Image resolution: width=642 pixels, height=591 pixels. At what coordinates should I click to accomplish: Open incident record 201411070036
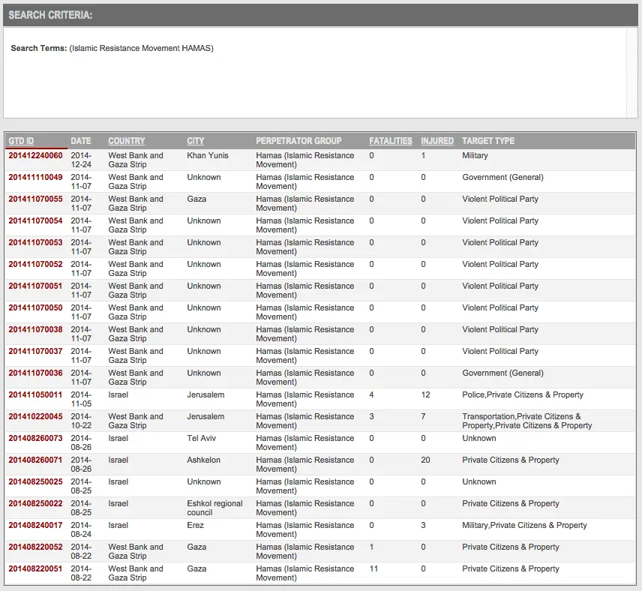click(35, 373)
